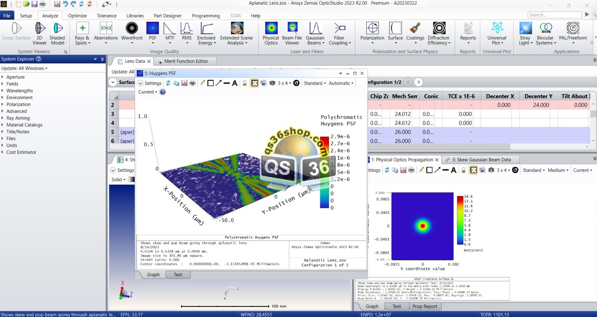
Task: Refresh the Huygens PSF window
Action: (168, 83)
